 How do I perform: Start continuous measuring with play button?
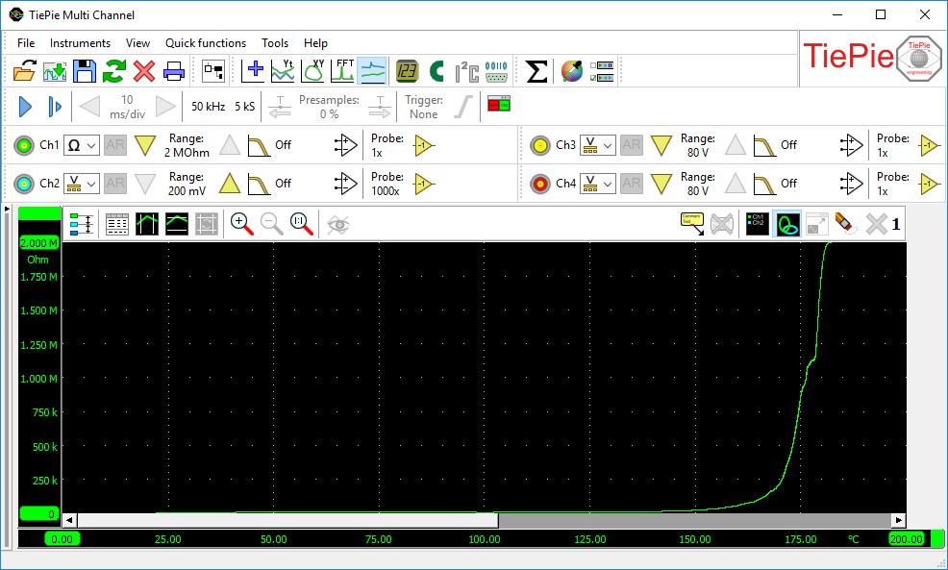tap(26, 107)
